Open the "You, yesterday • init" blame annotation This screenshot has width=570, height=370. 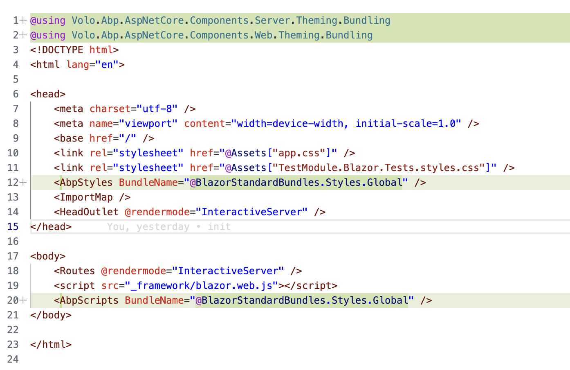click(x=168, y=227)
